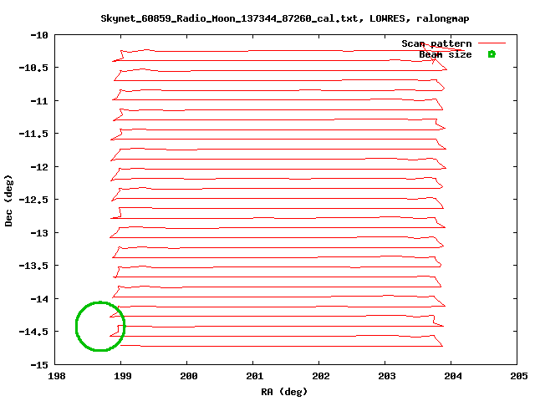
Task: Click the x-axis tick label 203
Action: click(x=386, y=376)
